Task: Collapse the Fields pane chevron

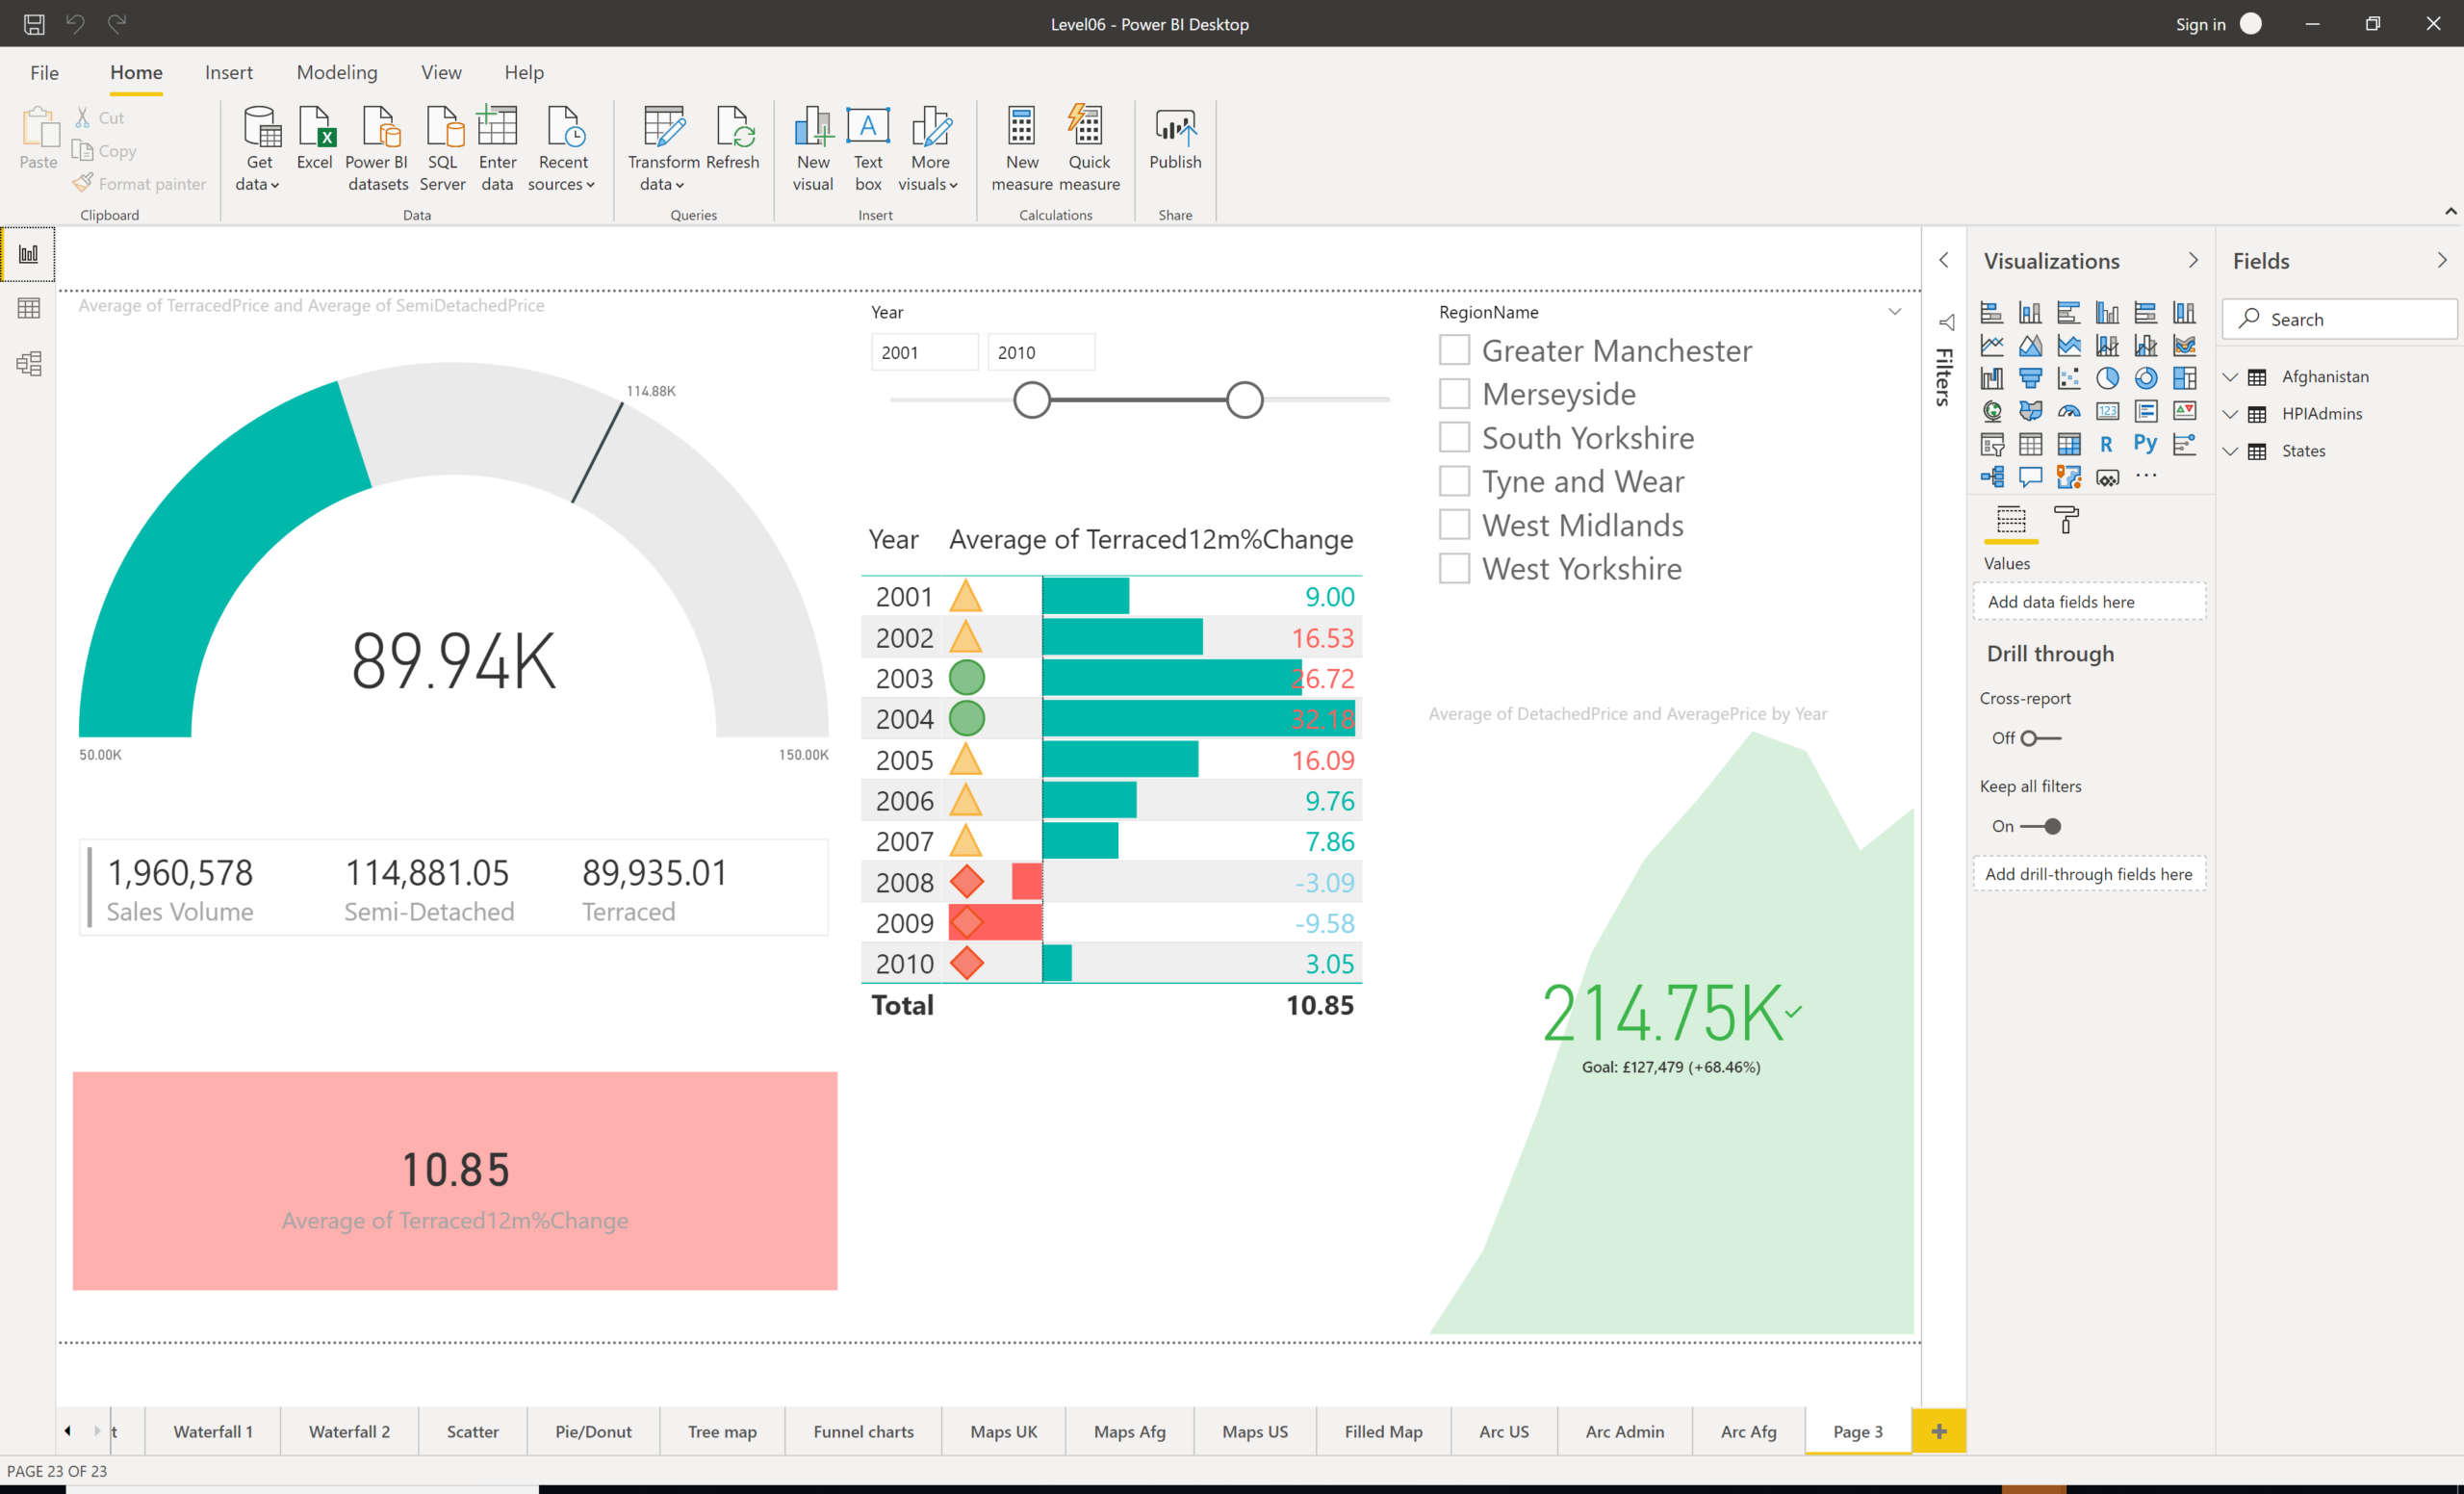Action: click(2442, 260)
